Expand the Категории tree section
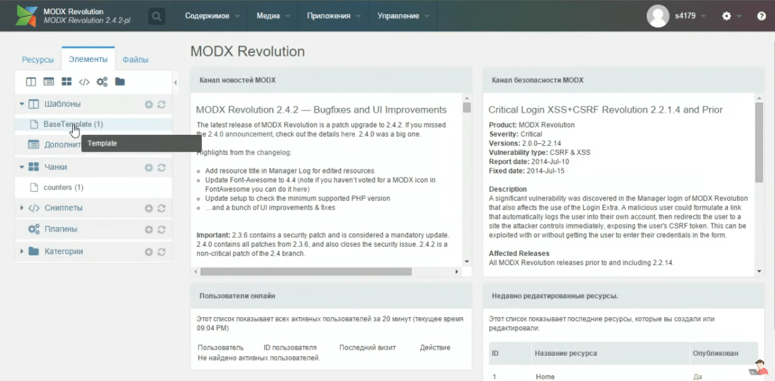The image size is (775, 381). tap(22, 251)
